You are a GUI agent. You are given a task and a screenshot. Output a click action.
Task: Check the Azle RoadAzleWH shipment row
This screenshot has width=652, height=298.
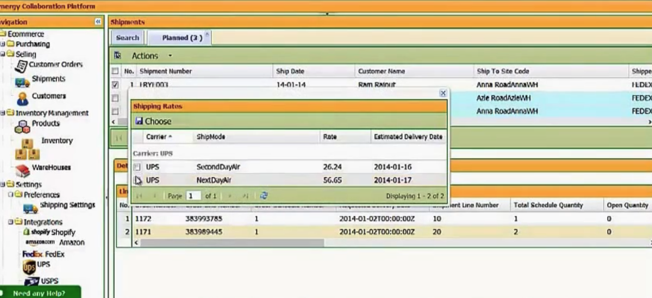click(115, 98)
